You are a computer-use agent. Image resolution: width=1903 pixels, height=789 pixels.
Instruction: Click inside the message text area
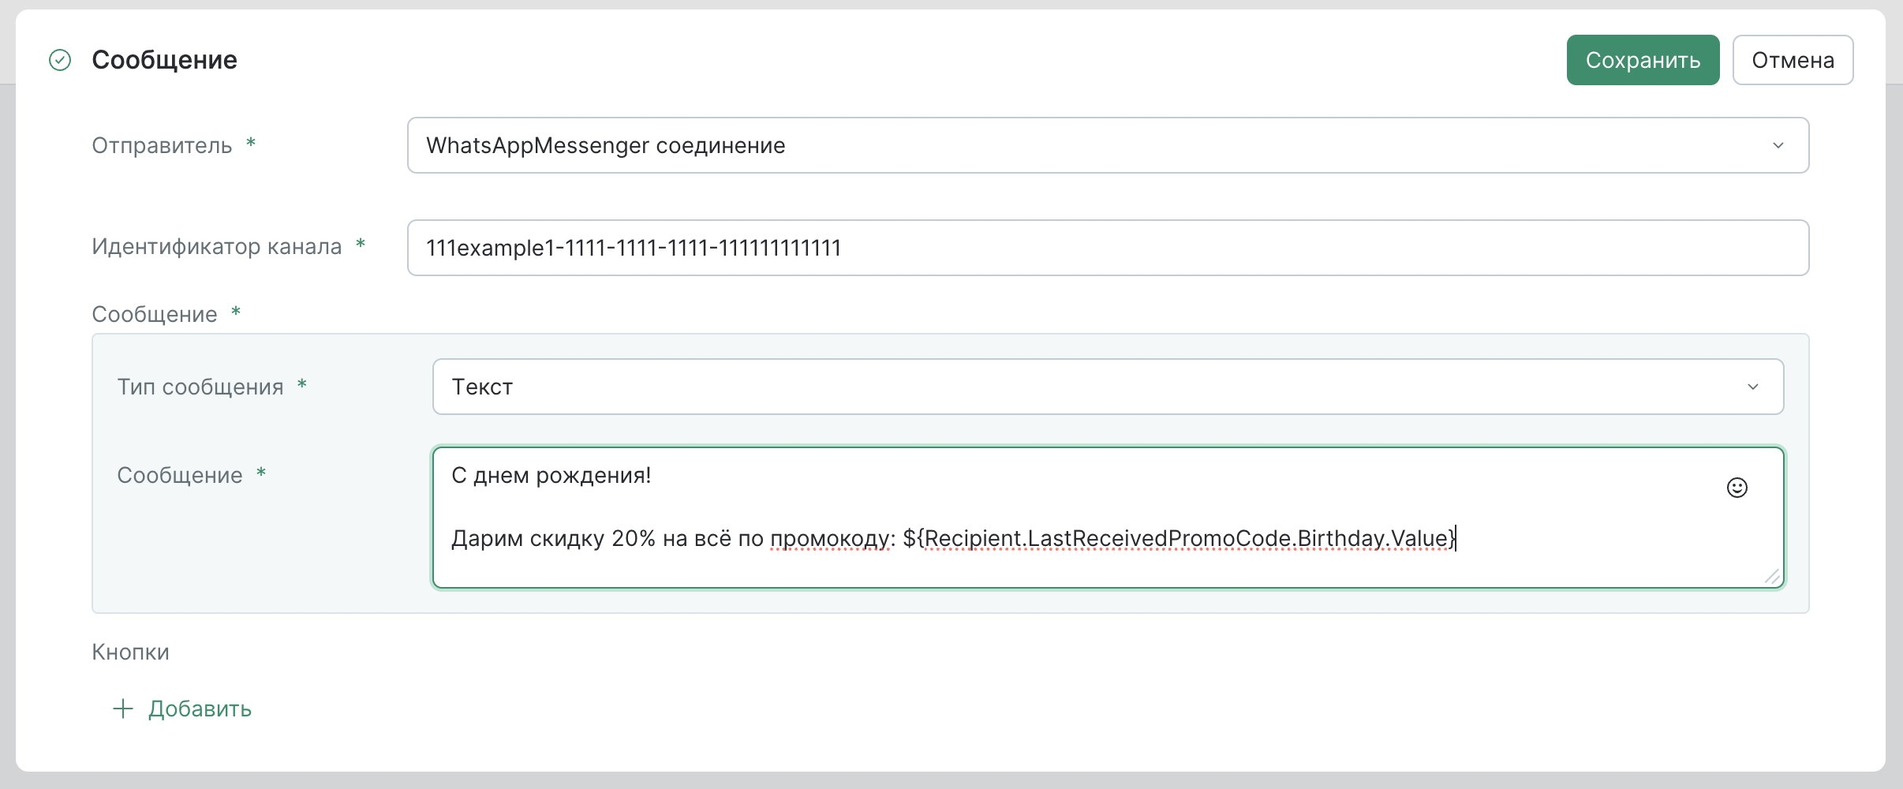click(x=1105, y=564)
